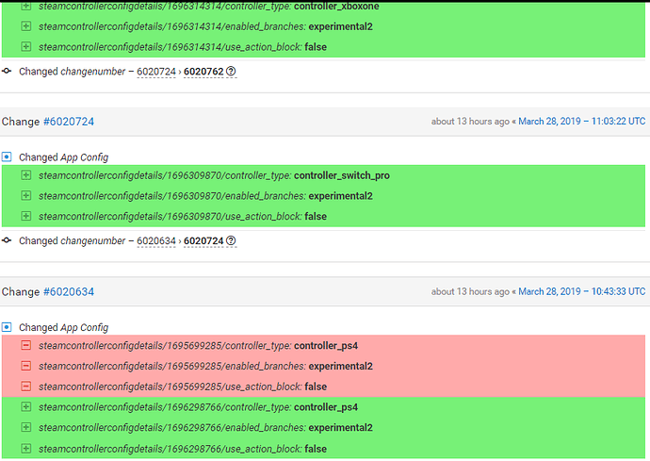Click App Config icon under change #6020634

tap(7, 327)
